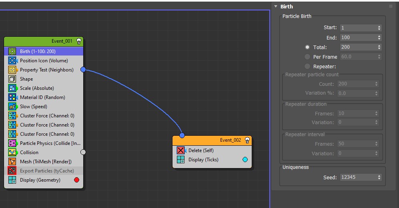Select the Position Icon (Volume) operator row
399x208 pixels.
point(44,60)
